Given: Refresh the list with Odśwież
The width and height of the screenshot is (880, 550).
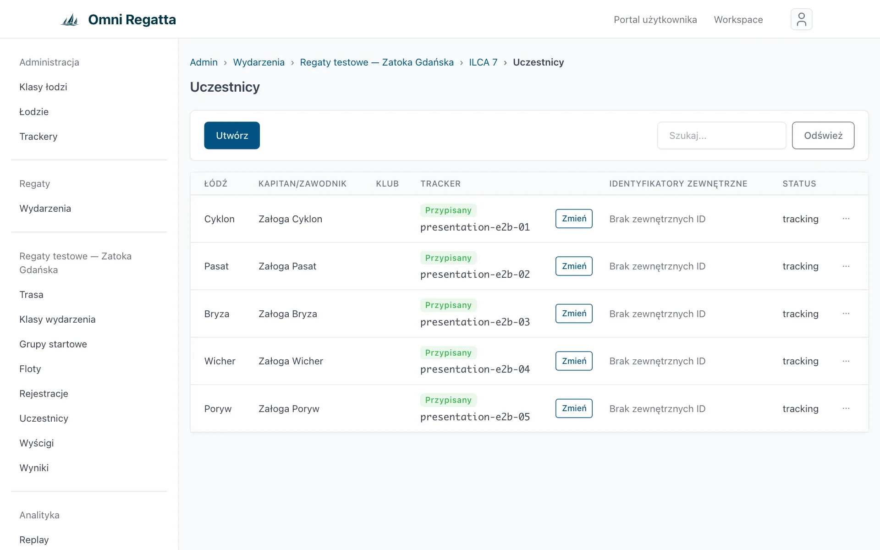Looking at the screenshot, I should point(823,135).
